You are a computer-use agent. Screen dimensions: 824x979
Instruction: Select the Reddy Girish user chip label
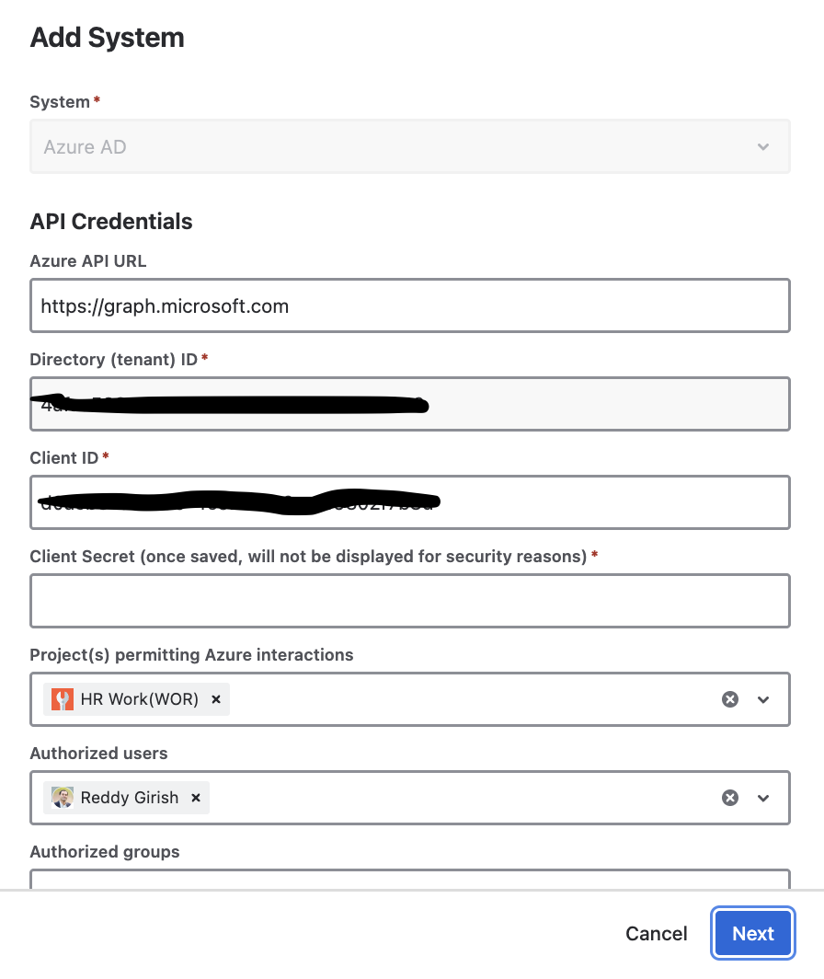pyautogui.click(x=130, y=798)
